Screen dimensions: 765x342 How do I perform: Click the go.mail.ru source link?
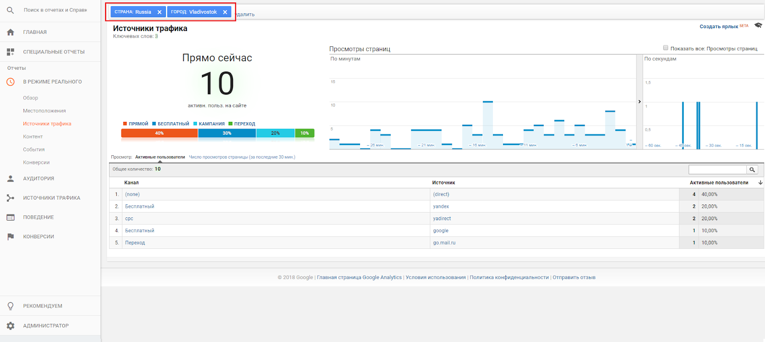pos(444,243)
